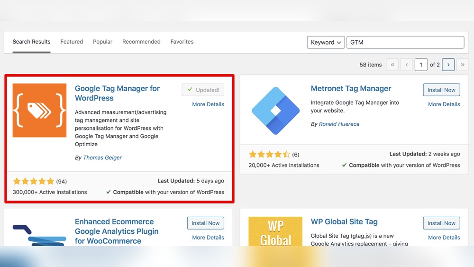Screen dimensions: 474x267
Task: Click the 20,000+ Active Installations text
Action: (284, 166)
